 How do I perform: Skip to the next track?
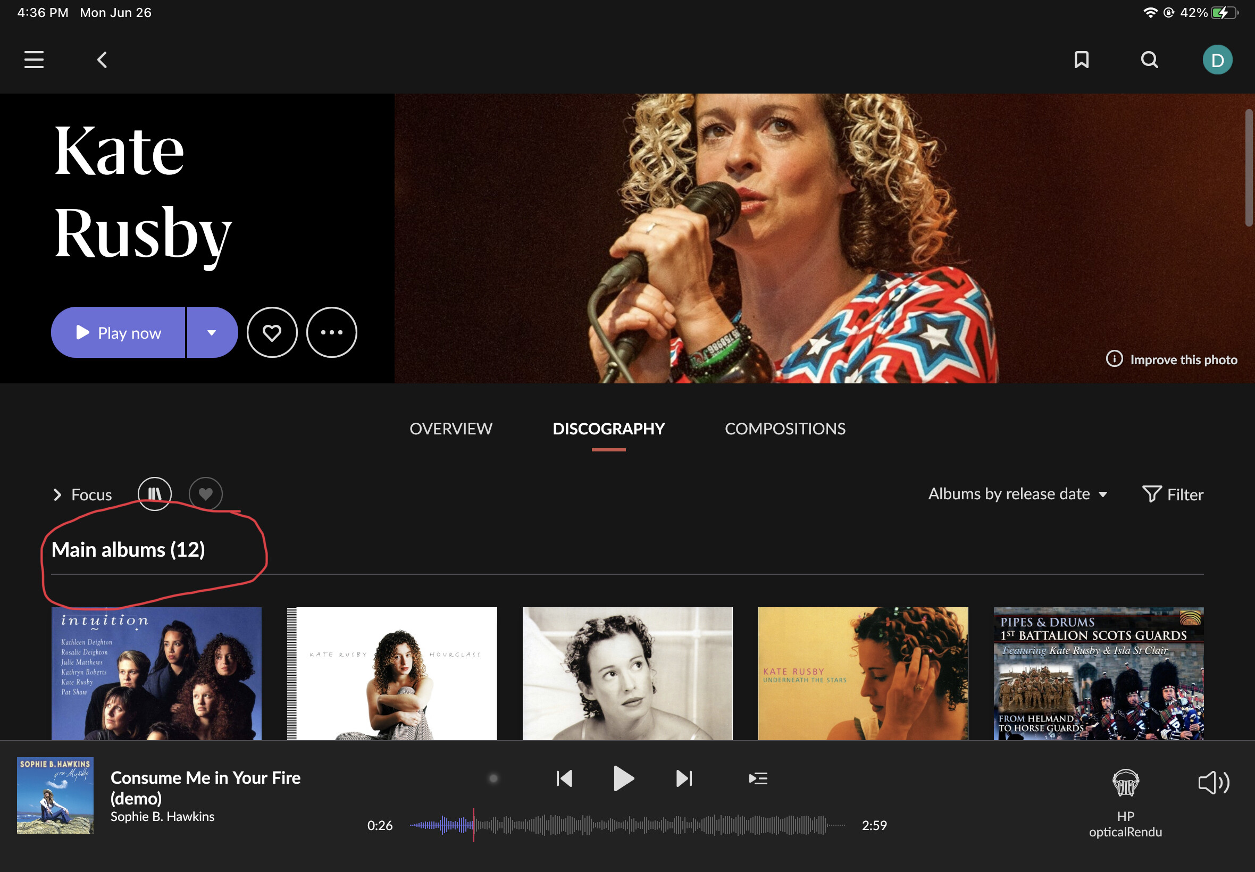[x=684, y=778]
